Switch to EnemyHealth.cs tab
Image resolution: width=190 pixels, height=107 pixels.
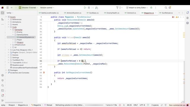click(112, 13)
